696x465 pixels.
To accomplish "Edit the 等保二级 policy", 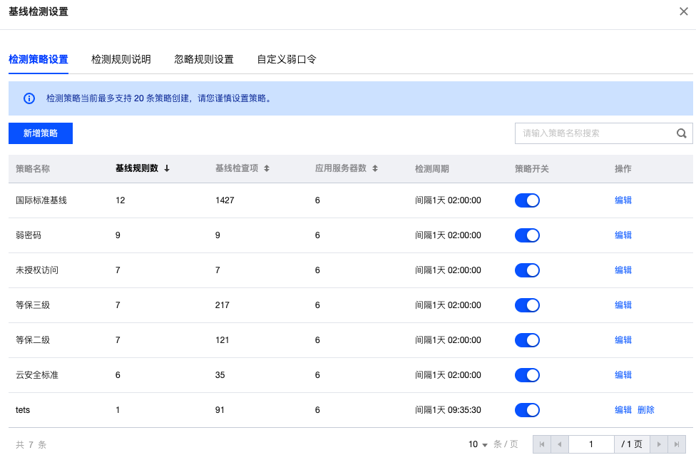I will click(623, 340).
